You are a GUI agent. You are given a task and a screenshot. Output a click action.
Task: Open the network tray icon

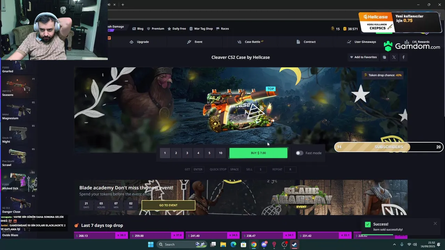(409, 244)
